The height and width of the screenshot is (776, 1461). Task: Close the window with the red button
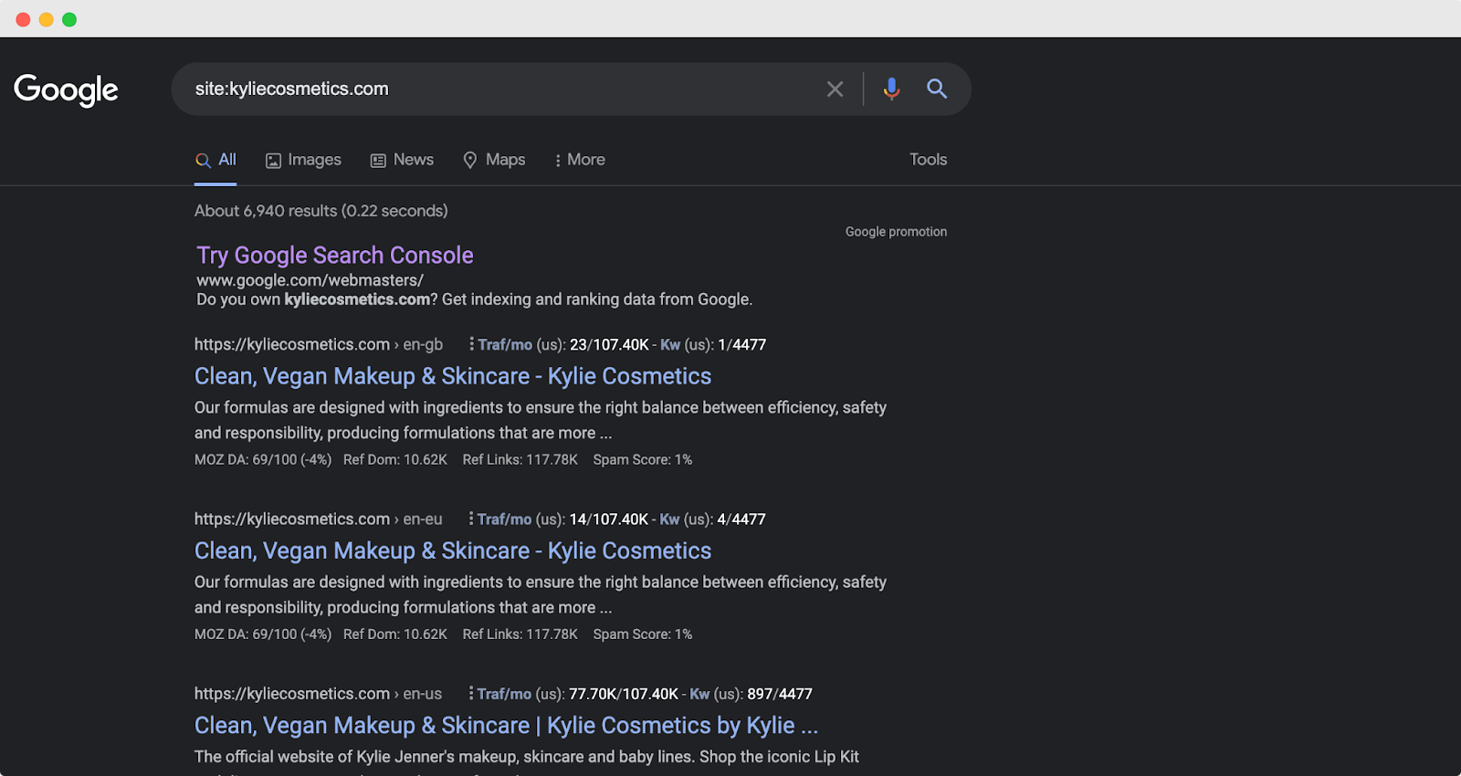pyautogui.click(x=23, y=19)
